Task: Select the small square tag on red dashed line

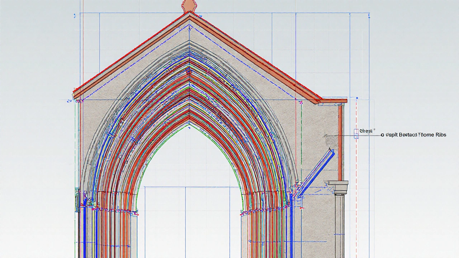Action: pos(356,133)
